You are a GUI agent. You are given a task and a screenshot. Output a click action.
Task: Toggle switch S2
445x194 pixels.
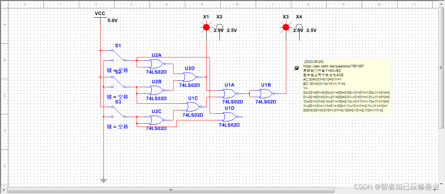click(118, 82)
